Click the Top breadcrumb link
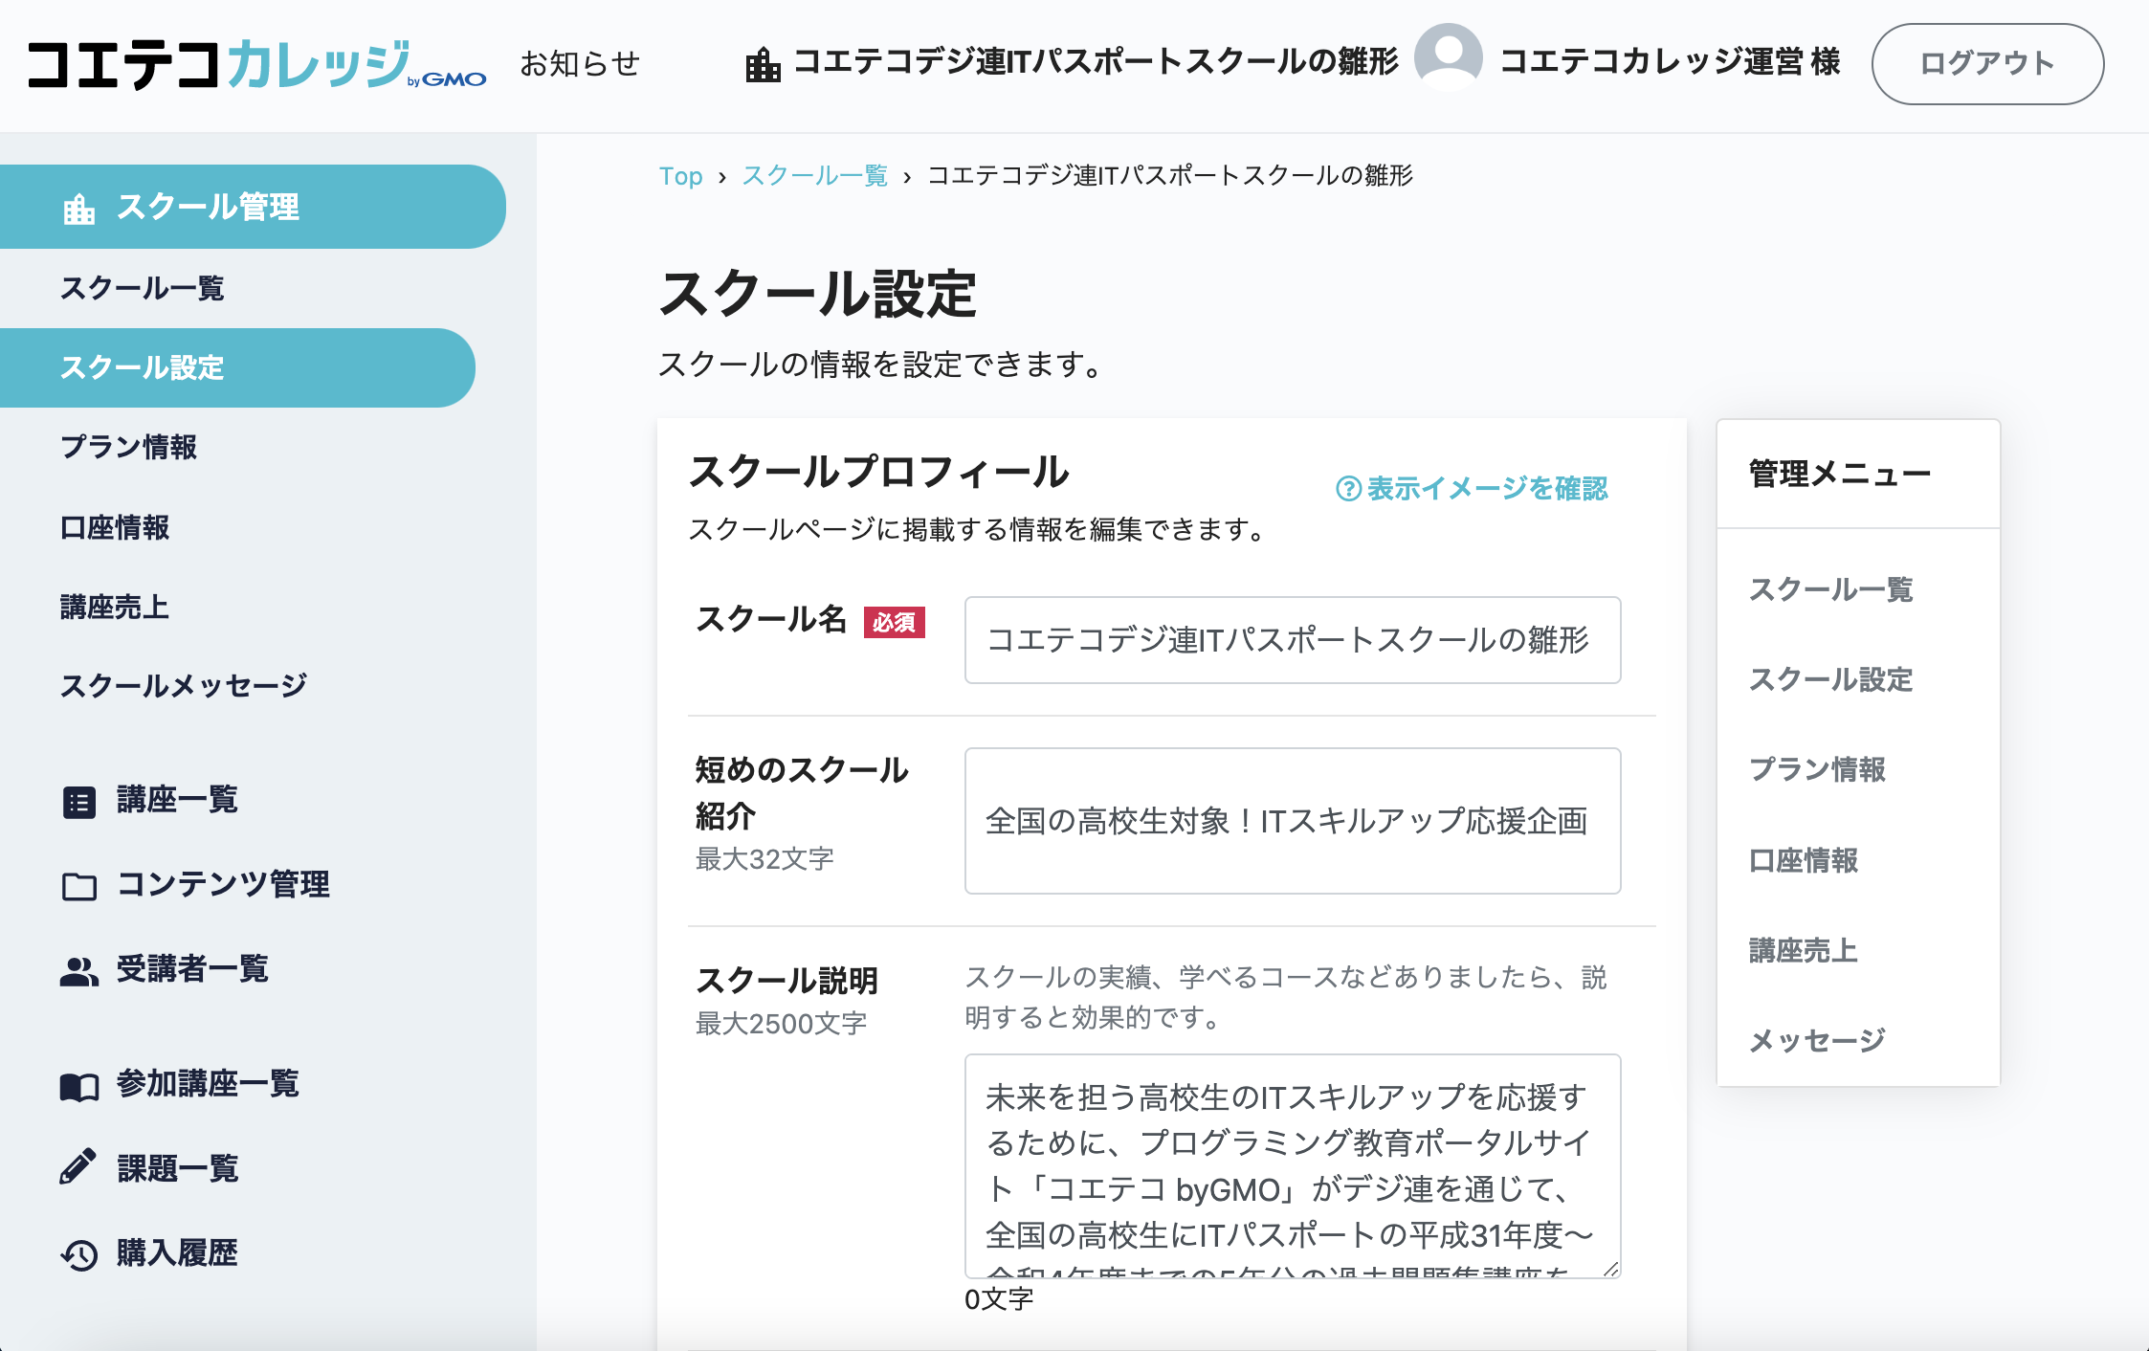Viewport: 2149px width, 1351px height. tap(680, 176)
